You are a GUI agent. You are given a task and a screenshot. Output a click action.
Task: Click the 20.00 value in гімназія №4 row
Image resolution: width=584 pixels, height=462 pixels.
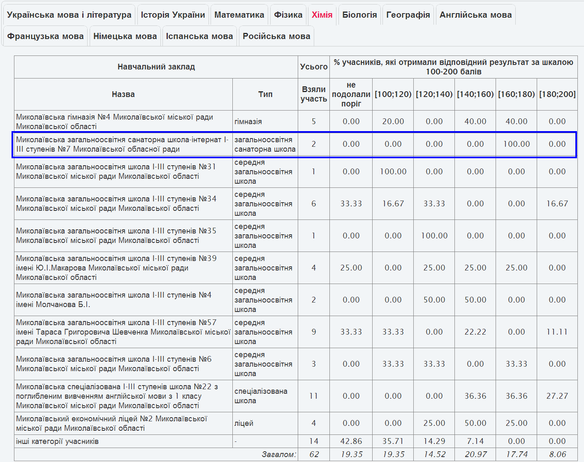393,122
